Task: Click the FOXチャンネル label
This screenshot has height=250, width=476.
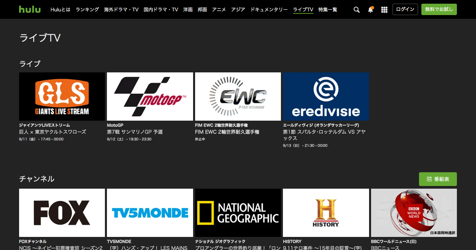Action: [x=33, y=241]
